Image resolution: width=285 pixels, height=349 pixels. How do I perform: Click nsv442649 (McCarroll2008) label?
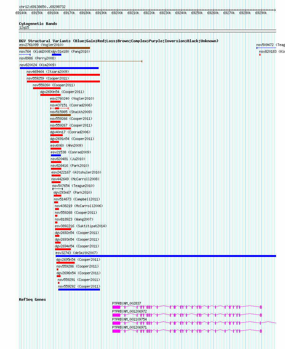(75, 179)
